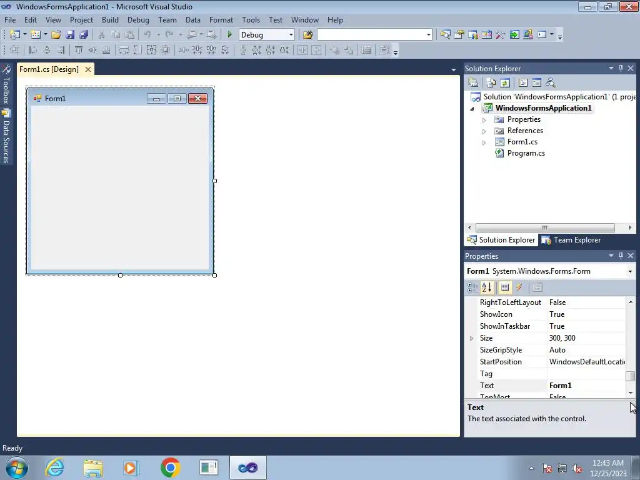
Task: Open Internet Explorer from the taskbar
Action: coord(55,467)
